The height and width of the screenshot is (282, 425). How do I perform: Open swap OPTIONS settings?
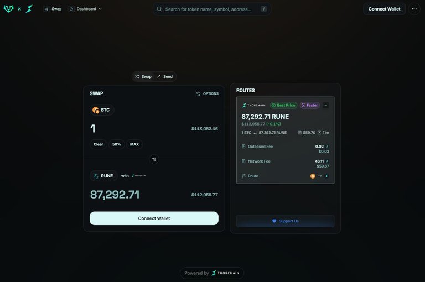click(x=207, y=94)
